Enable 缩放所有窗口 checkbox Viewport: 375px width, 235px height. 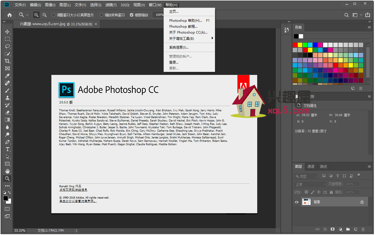point(102,15)
